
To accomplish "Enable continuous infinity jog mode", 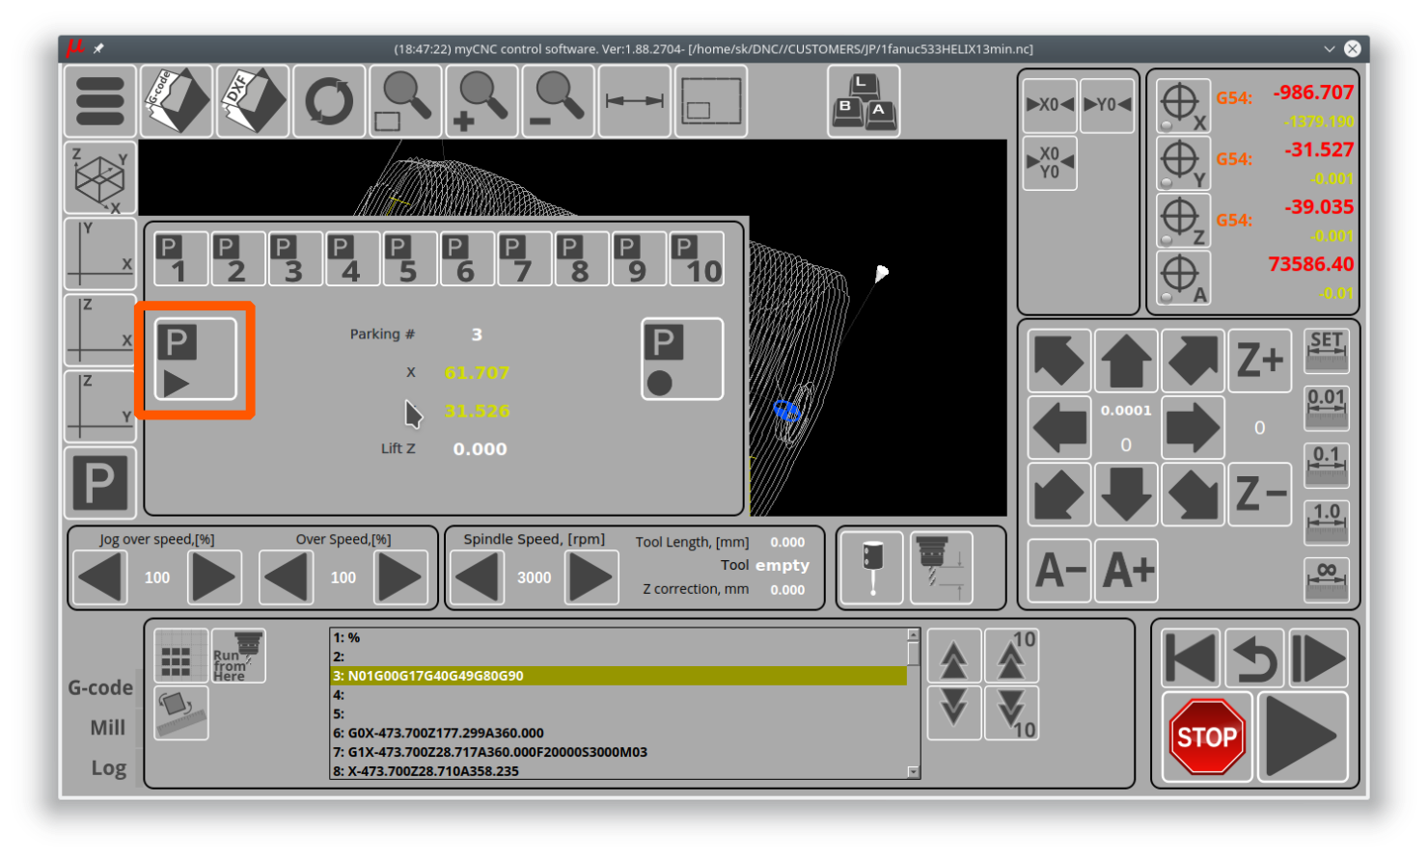I will pos(1327,579).
